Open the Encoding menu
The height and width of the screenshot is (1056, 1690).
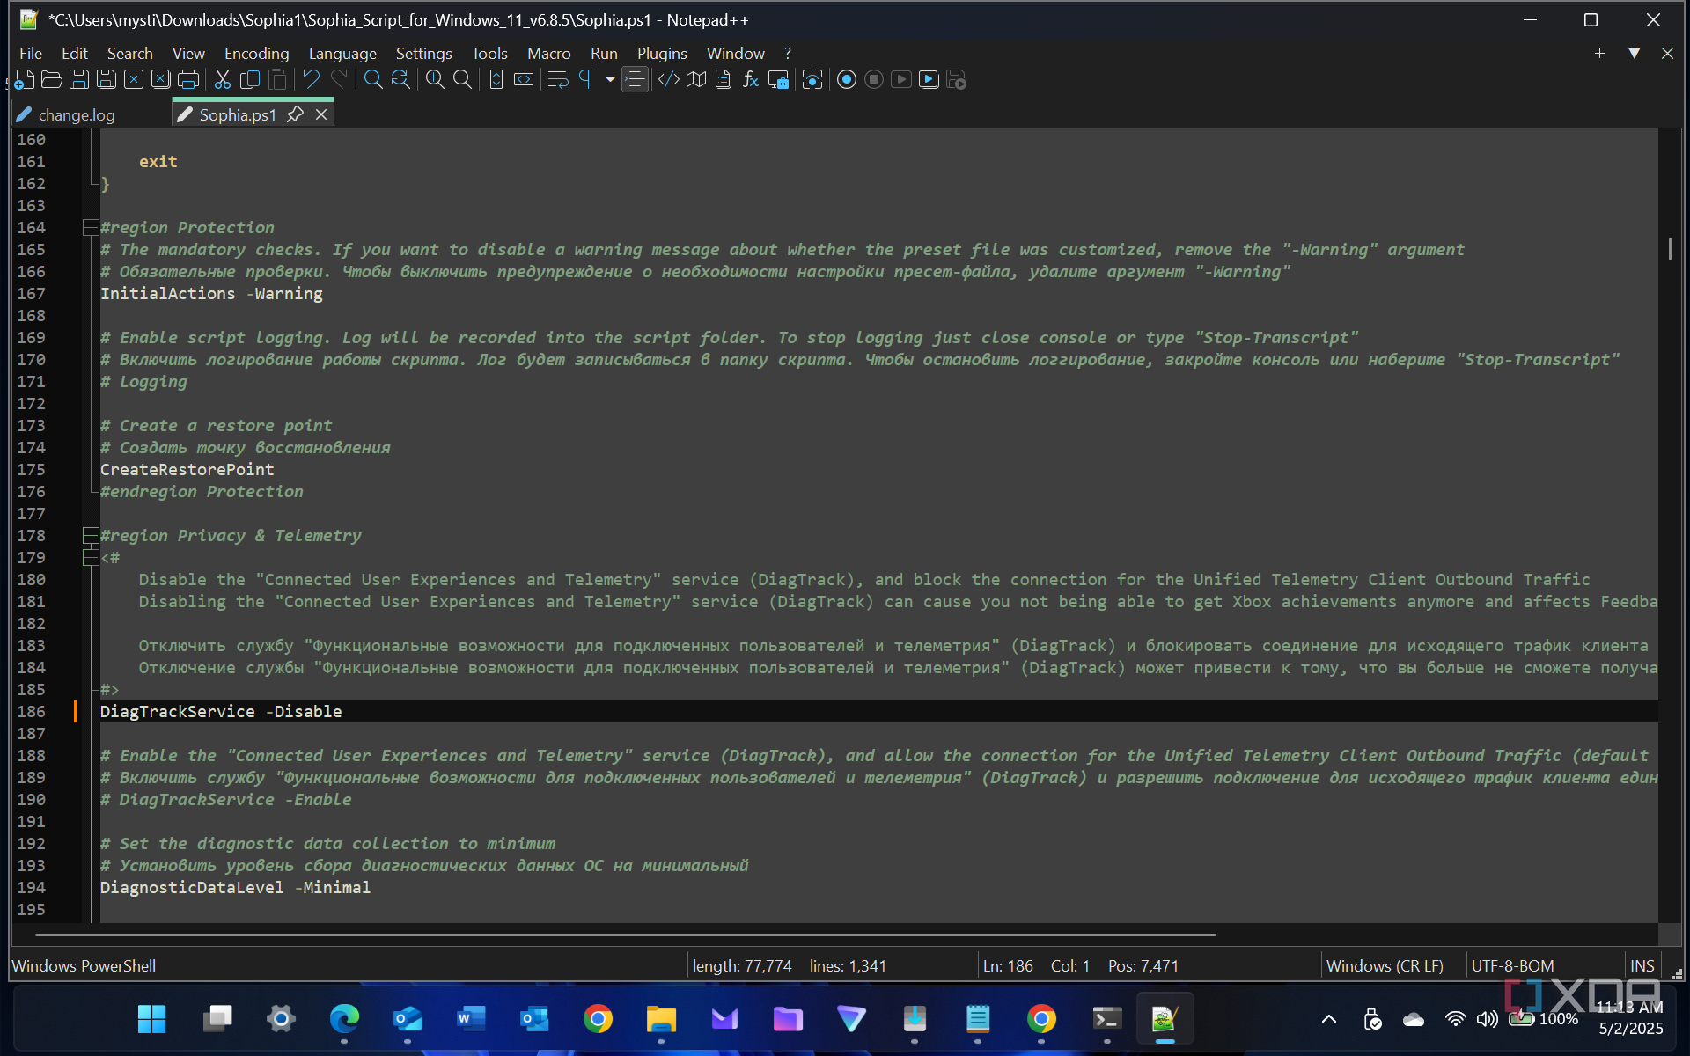[x=256, y=54]
